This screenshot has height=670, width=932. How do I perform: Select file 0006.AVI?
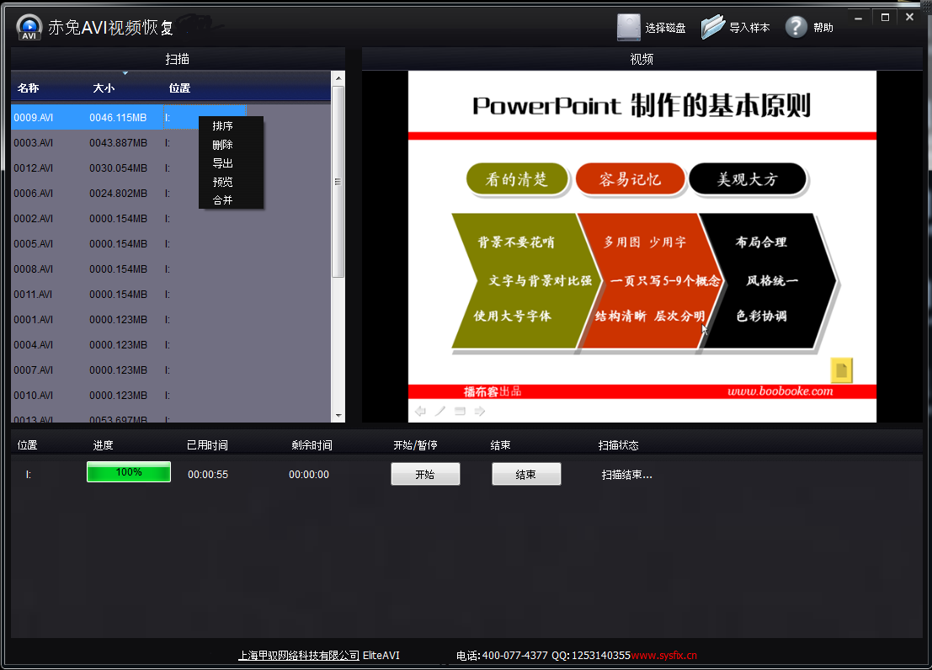click(34, 194)
